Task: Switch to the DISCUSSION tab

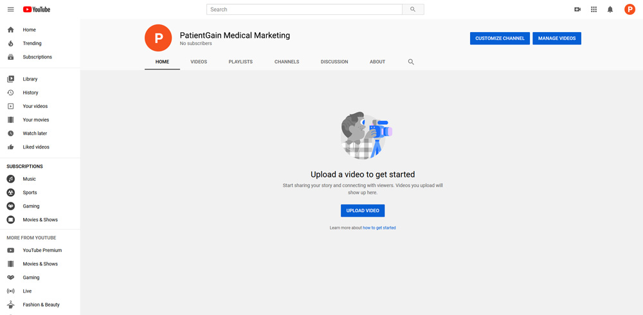Action: coord(334,62)
